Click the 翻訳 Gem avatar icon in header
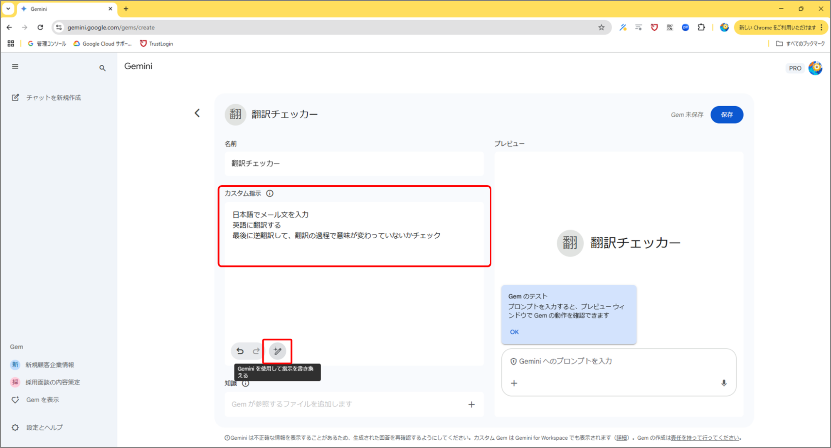Viewport: 831px width, 448px height. [x=235, y=114]
